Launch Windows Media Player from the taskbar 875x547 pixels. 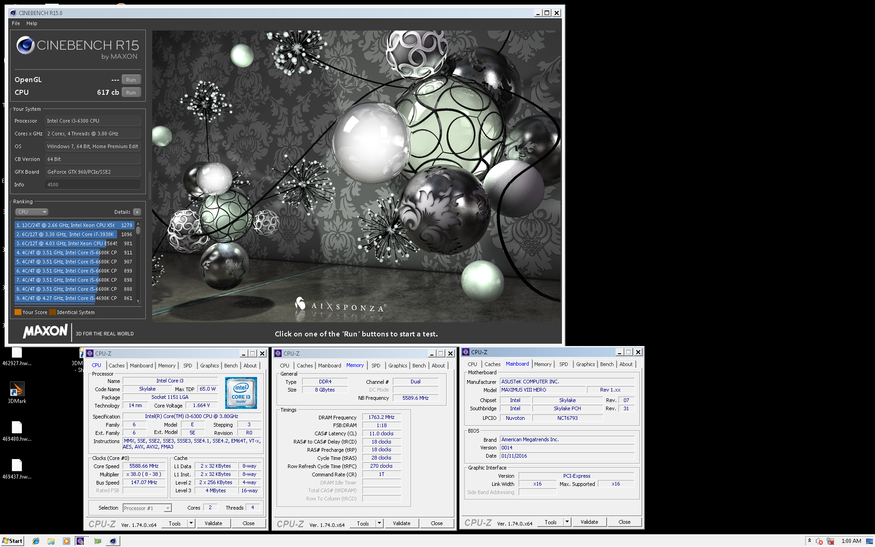(x=67, y=541)
